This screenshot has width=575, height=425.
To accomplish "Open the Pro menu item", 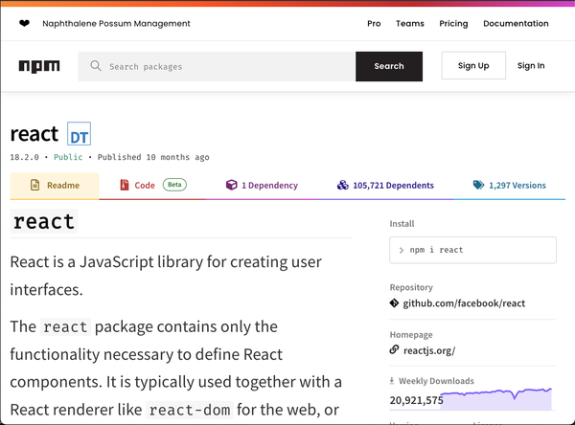I will (374, 24).
